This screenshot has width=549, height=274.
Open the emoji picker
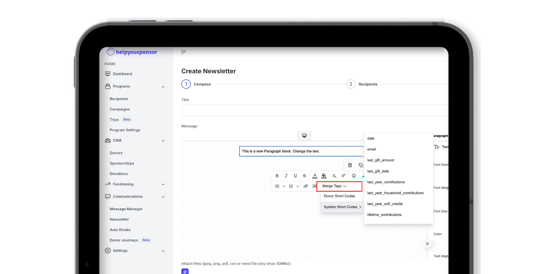tap(354, 176)
